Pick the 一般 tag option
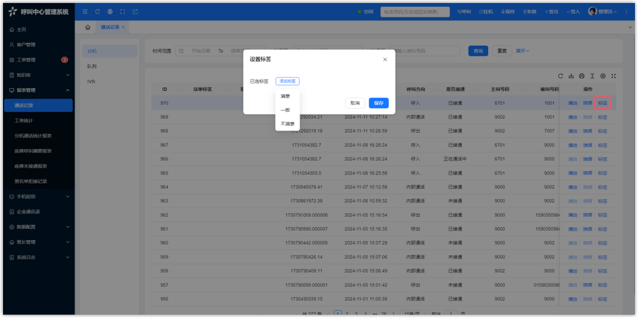Screen dimensions: 638x318 tap(285, 110)
